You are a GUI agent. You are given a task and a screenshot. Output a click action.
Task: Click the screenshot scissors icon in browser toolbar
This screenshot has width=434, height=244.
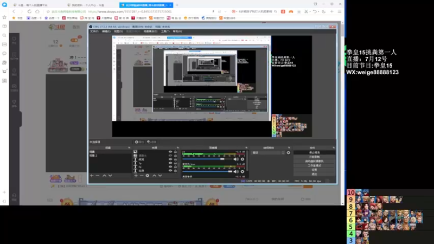coord(306,11)
